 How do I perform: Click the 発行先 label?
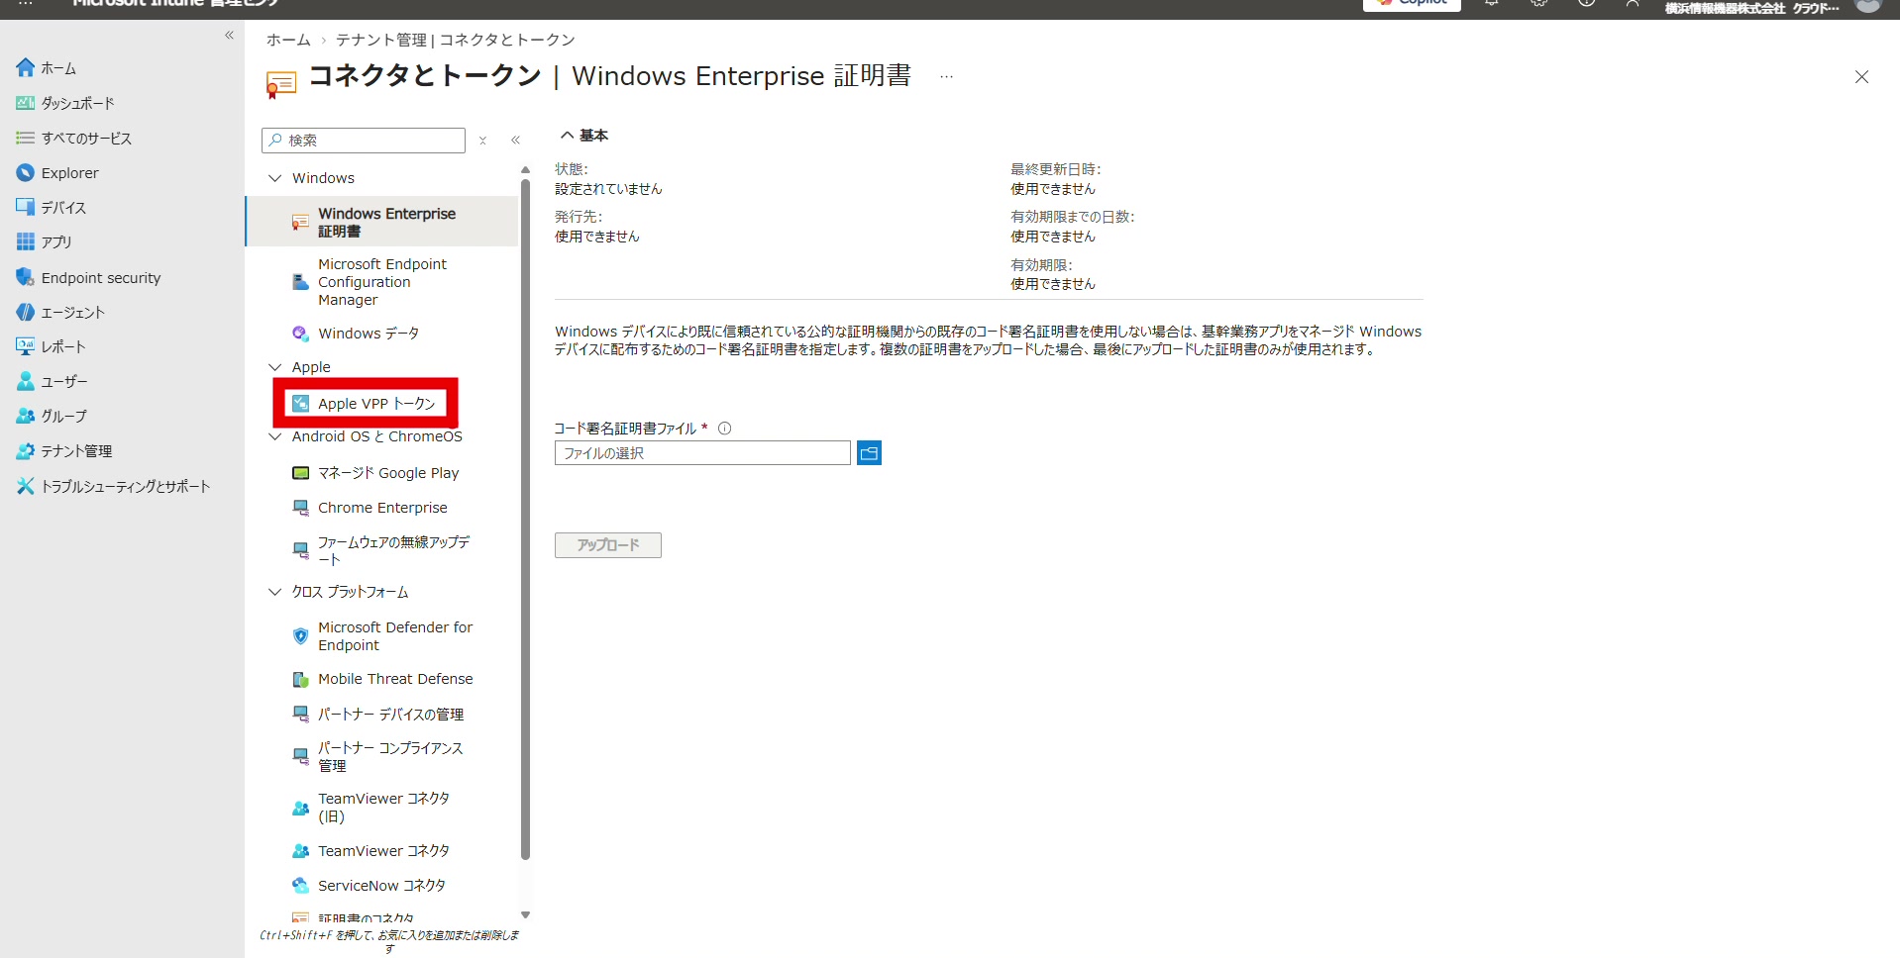click(x=579, y=217)
